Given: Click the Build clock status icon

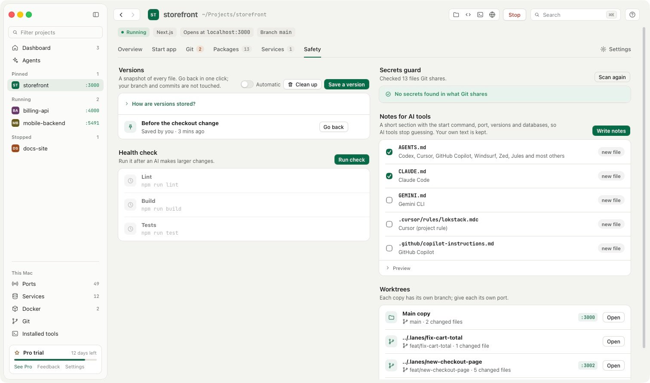Looking at the screenshot, I should pyautogui.click(x=130, y=205).
